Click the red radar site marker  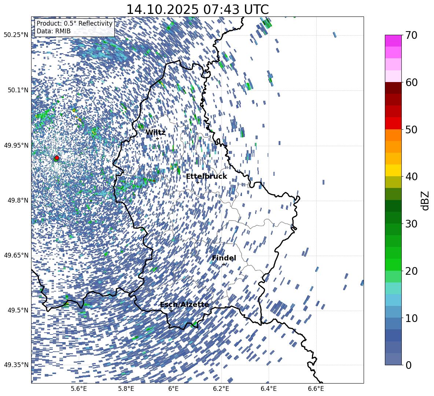(x=56, y=158)
